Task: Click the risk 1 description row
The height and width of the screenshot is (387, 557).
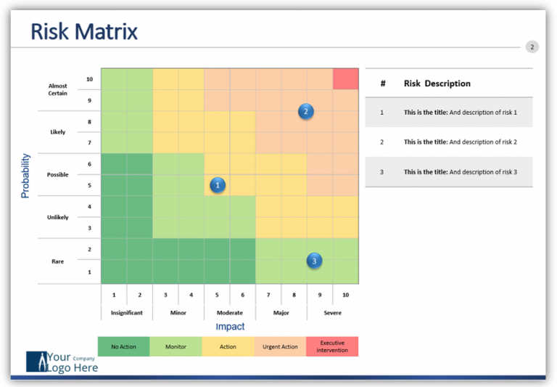Action: click(x=449, y=113)
